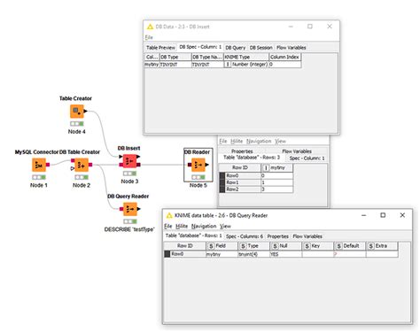
Task: Click the MySQL Connector output port
Action: (x=48, y=165)
